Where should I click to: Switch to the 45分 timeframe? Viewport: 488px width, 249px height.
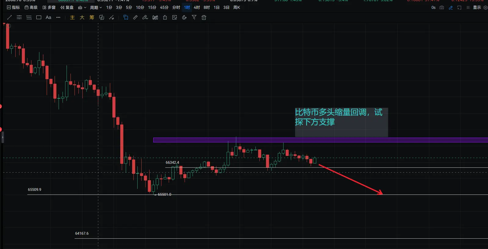pos(164,7)
